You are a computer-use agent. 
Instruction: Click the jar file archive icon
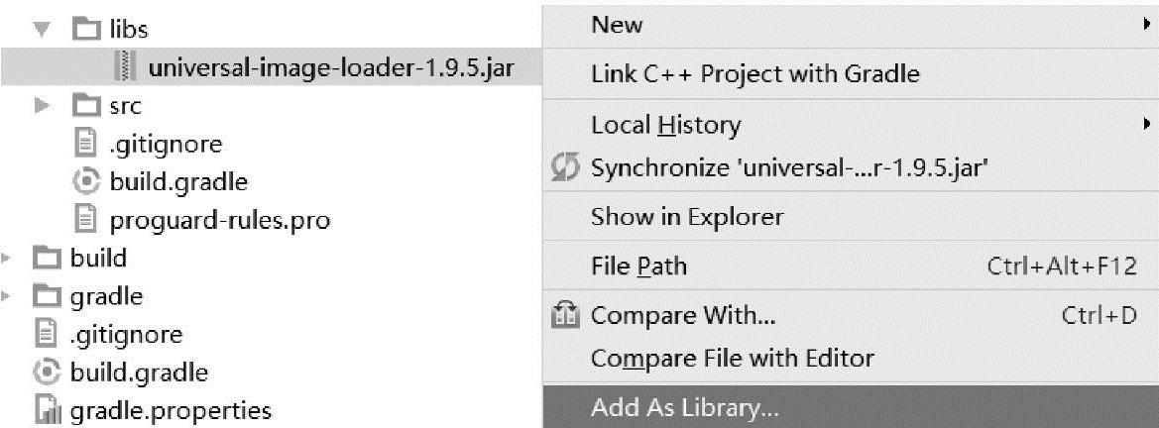pyautogui.click(x=126, y=67)
